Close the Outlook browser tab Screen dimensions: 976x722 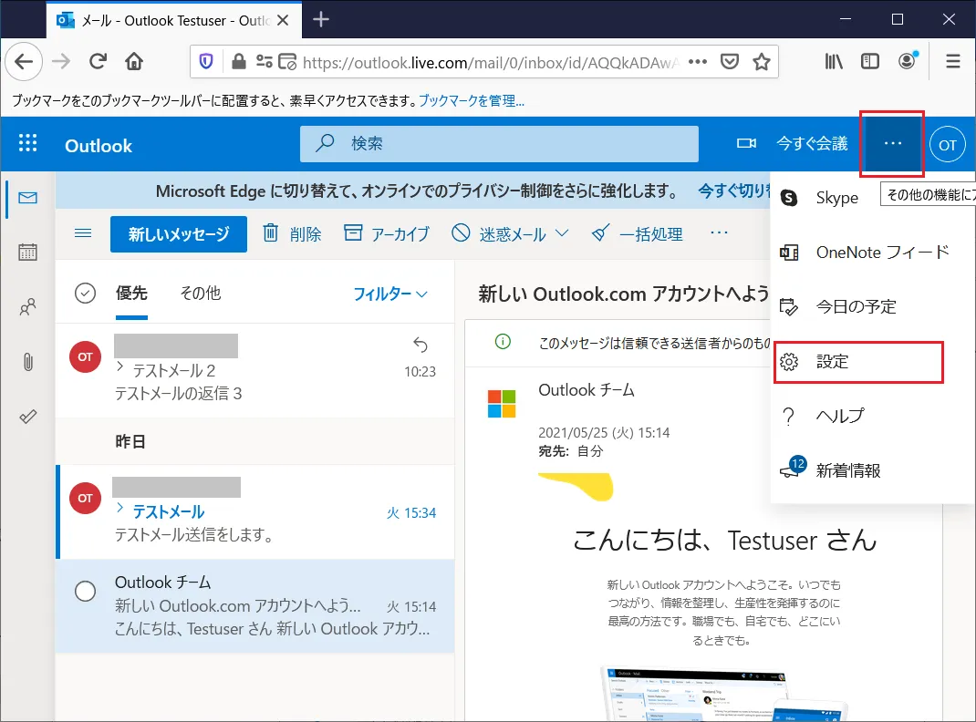tap(283, 21)
